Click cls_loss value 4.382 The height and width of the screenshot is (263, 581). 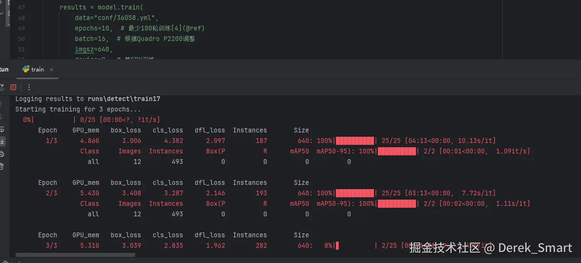[174, 141]
